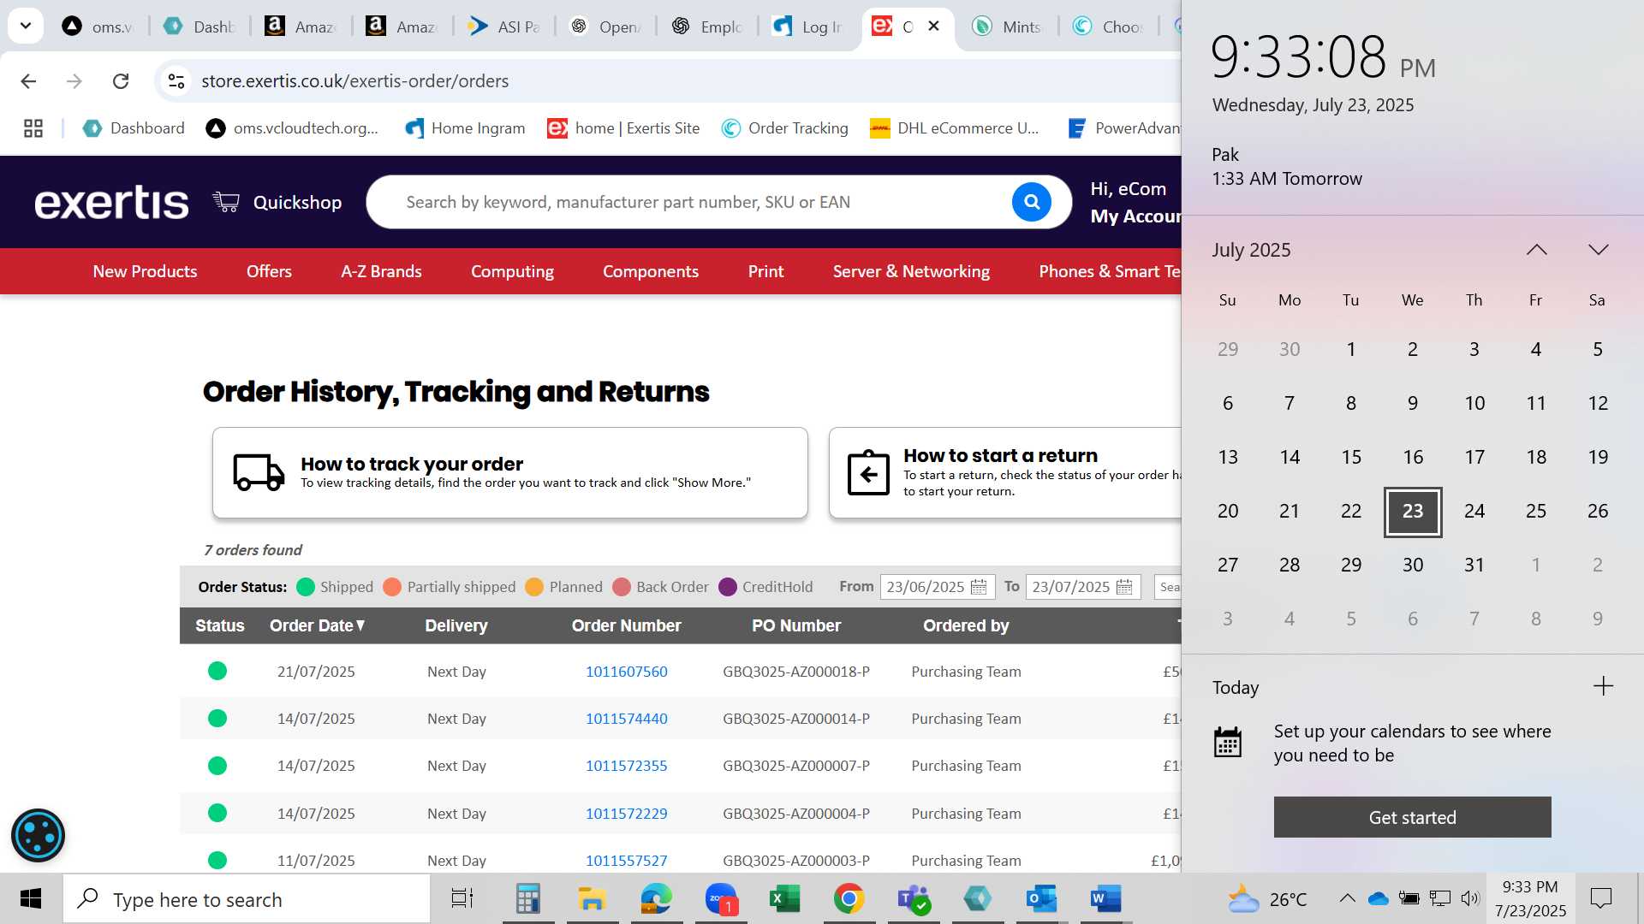The width and height of the screenshot is (1644, 924).
Task: Open Windows Start menu
Action: [x=31, y=899]
